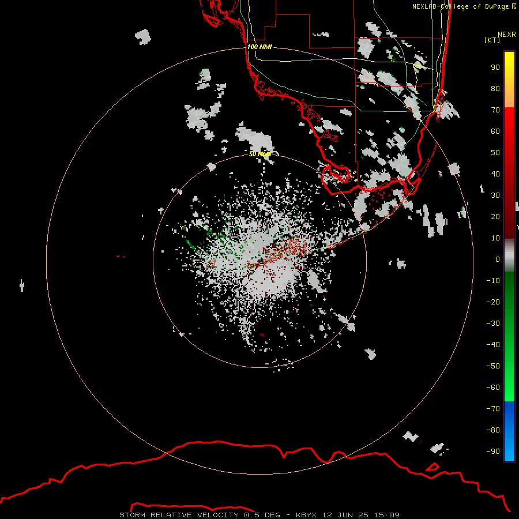The height and width of the screenshot is (519, 519).
Task: Click the 12 JUN 25 date text
Action: pos(345,515)
